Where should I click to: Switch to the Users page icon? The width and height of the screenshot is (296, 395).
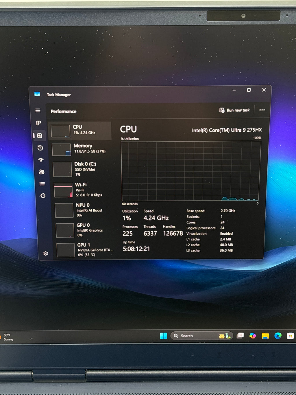pyautogui.click(x=42, y=172)
